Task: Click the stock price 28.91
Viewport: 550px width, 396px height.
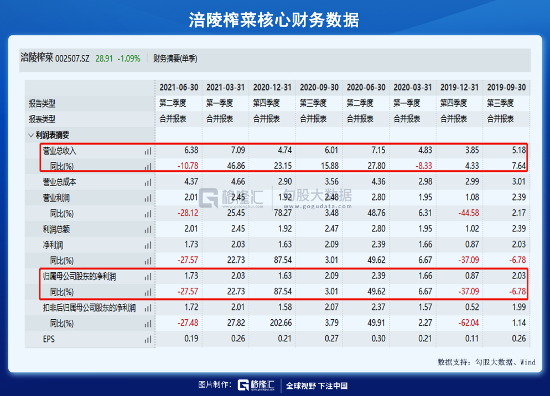Action: 104,59
